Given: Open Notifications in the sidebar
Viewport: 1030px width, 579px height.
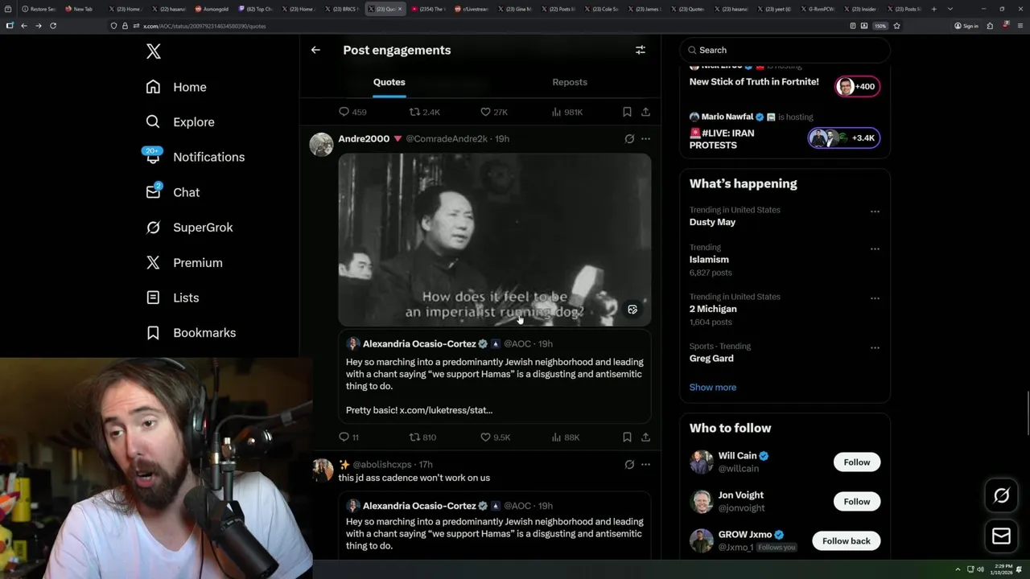Looking at the screenshot, I should pos(195,157).
